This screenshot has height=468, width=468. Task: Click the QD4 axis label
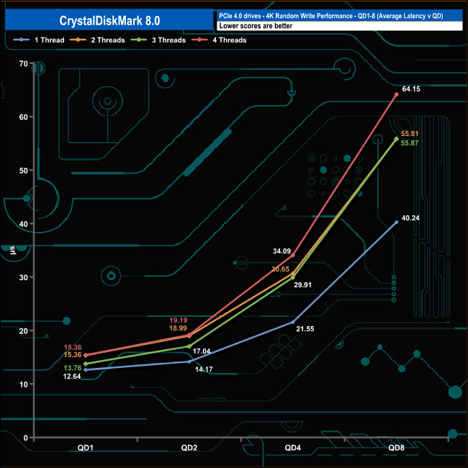pos(293,448)
